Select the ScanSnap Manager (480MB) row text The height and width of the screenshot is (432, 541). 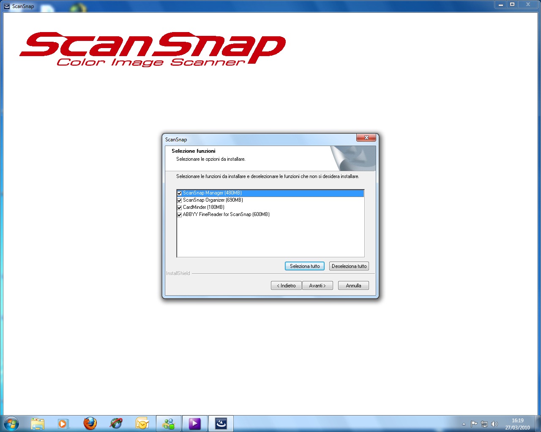tap(212, 193)
